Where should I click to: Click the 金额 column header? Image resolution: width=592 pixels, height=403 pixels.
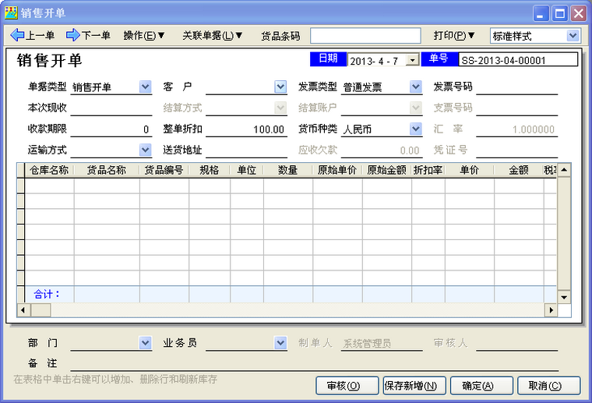(x=519, y=170)
